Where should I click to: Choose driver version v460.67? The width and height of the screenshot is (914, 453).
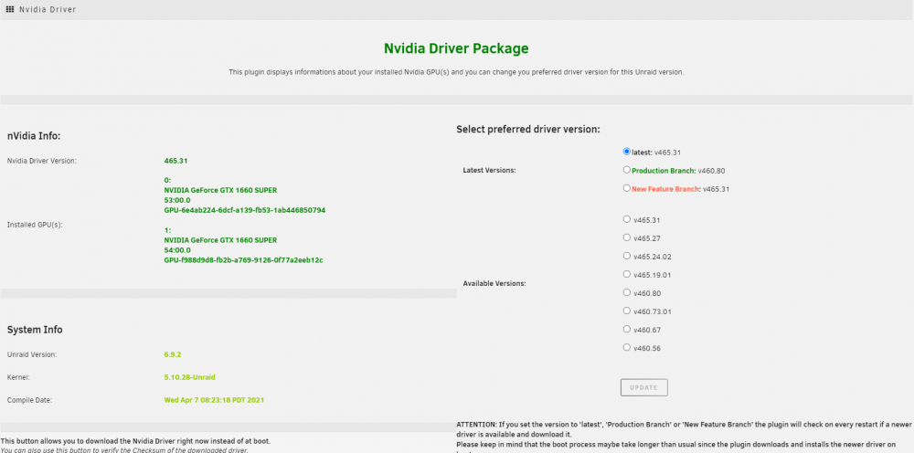(627, 329)
